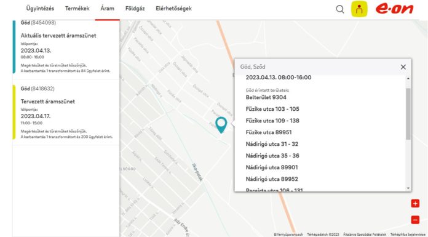Zoom out the map with minus button

415,220
